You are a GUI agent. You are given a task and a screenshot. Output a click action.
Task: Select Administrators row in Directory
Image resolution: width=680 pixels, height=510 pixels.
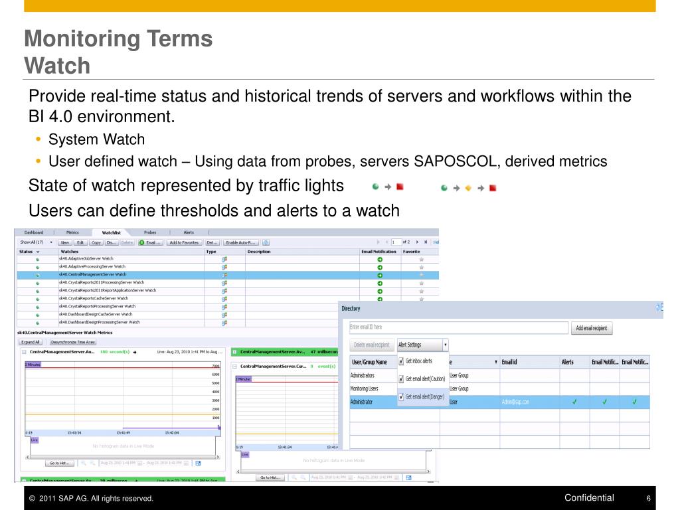tap(499, 376)
